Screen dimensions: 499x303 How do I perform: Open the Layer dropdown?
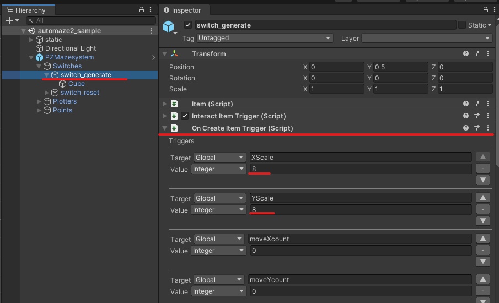pyautogui.click(x=427, y=38)
